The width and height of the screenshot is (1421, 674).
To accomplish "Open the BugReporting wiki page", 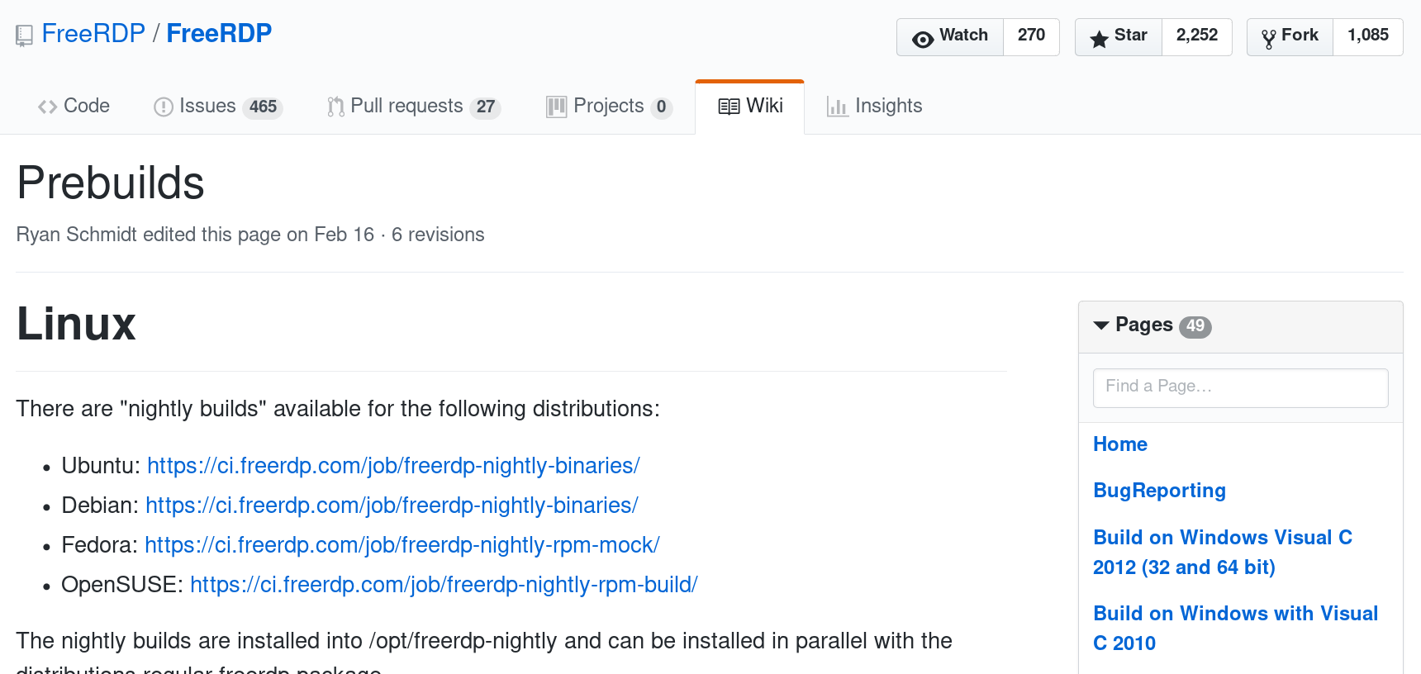I will pos(1158,491).
